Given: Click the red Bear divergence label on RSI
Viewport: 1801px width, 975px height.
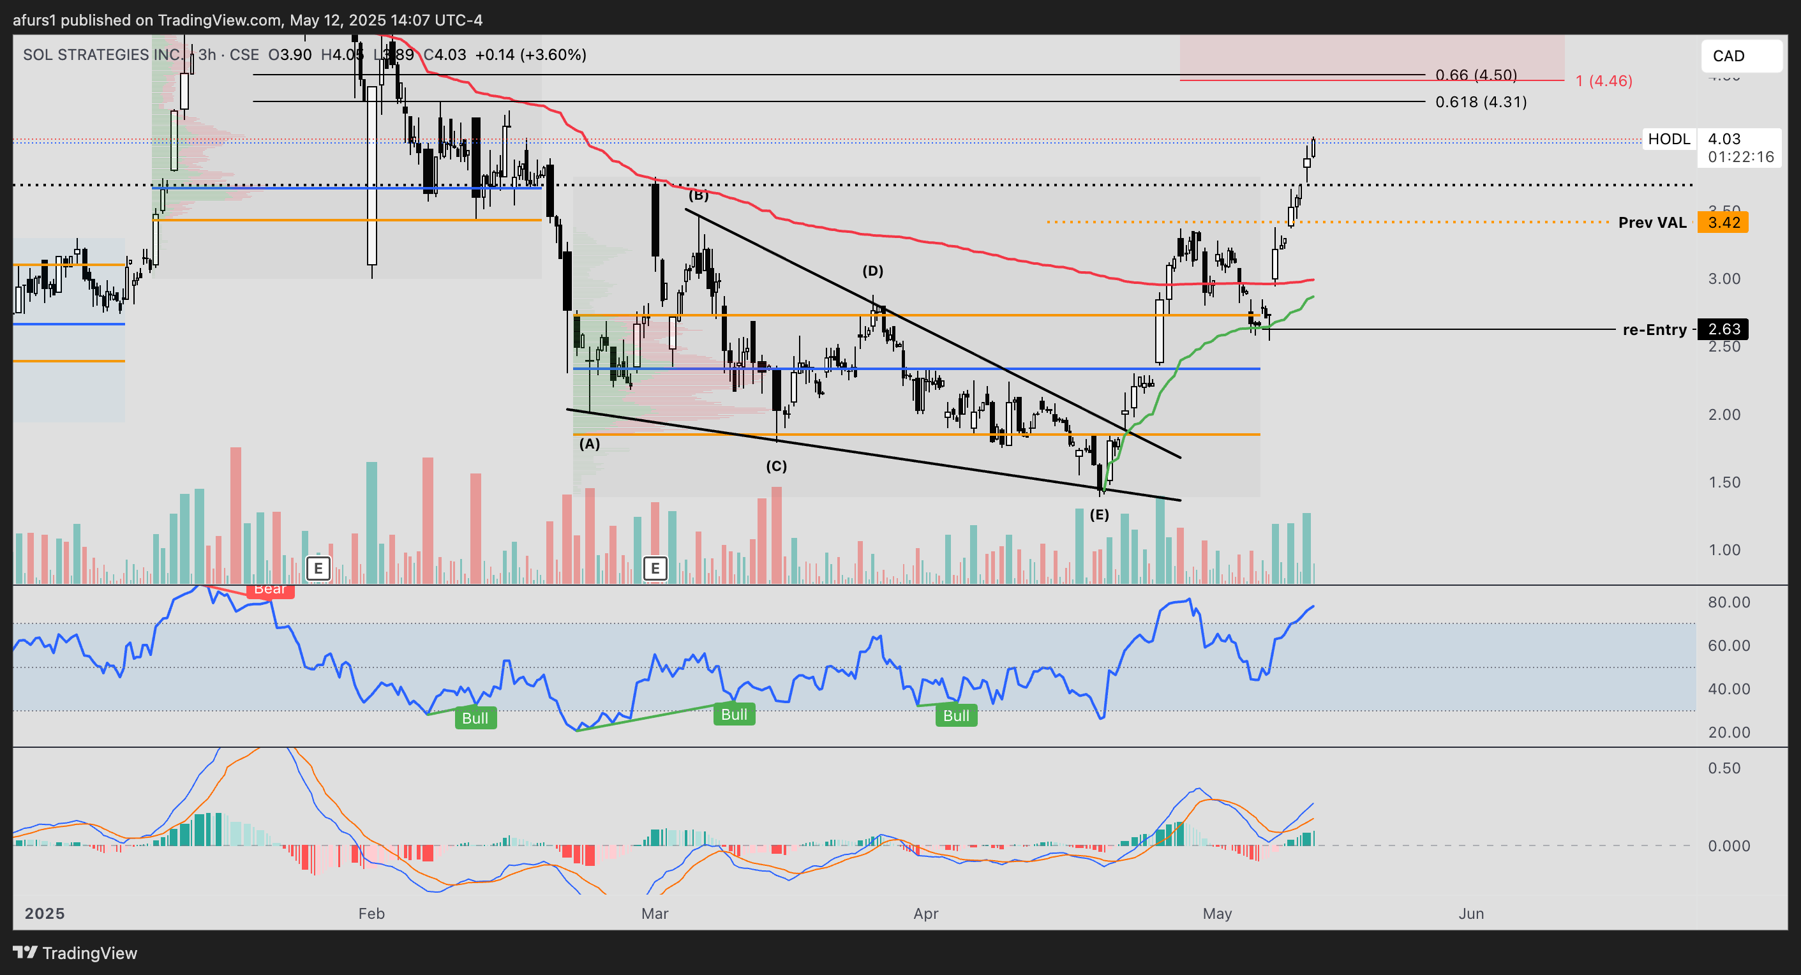Looking at the screenshot, I should coord(270,591).
